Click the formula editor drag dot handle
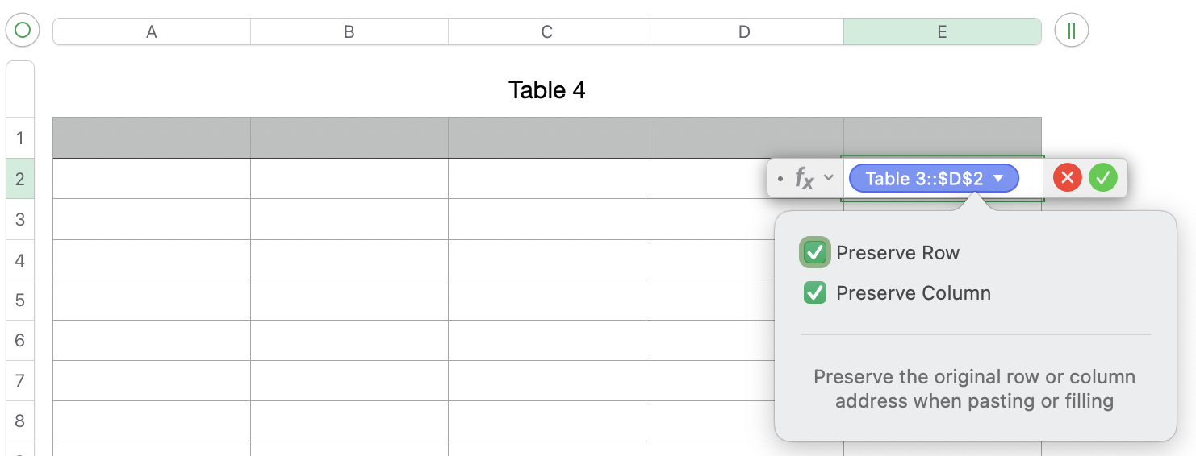The width and height of the screenshot is (1196, 456). (x=780, y=179)
